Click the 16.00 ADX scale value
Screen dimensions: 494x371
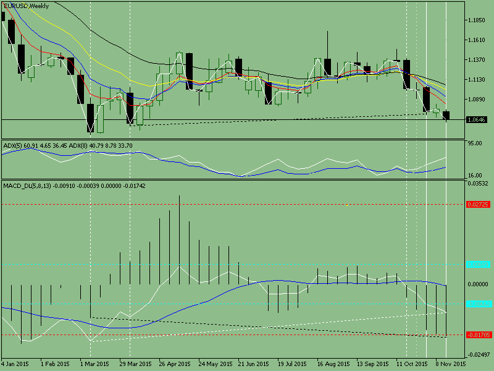tap(475, 176)
